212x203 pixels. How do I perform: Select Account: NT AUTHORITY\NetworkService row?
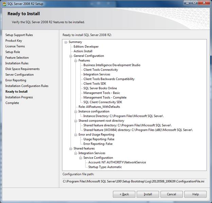click(117, 162)
